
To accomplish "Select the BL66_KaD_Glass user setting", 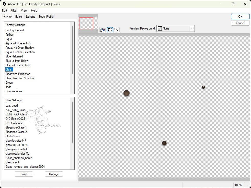I will 16,114.
